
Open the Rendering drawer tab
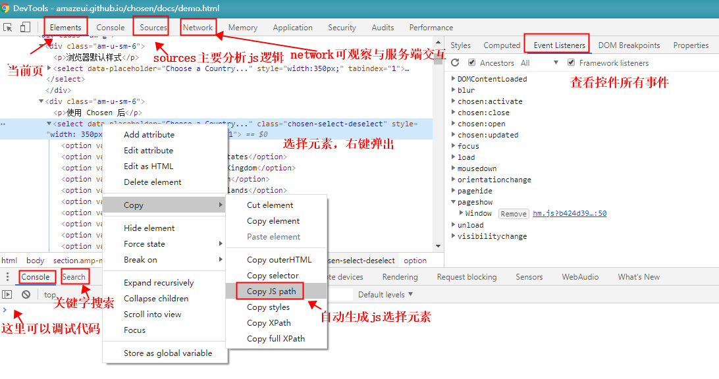[400, 277]
